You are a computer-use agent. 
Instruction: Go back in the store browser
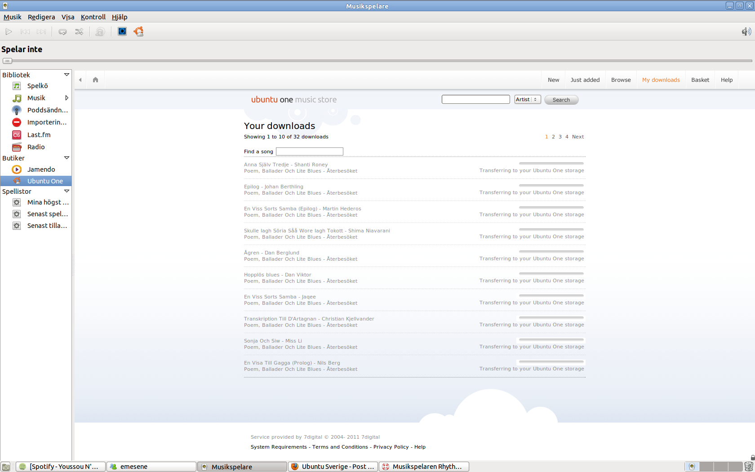click(x=80, y=80)
